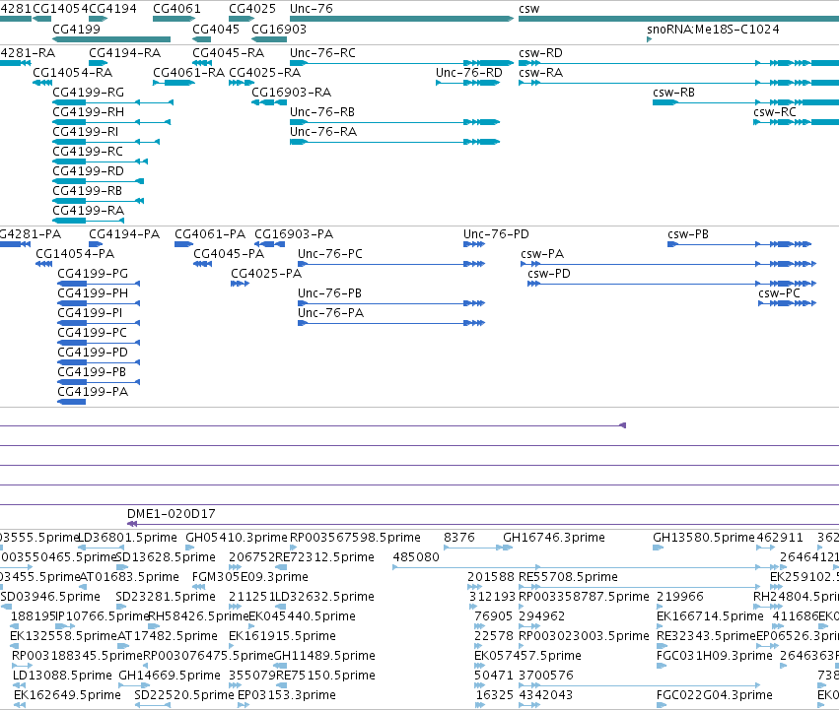Select the CG4045 gene label
This screenshot has width=839, height=710.
tap(216, 30)
